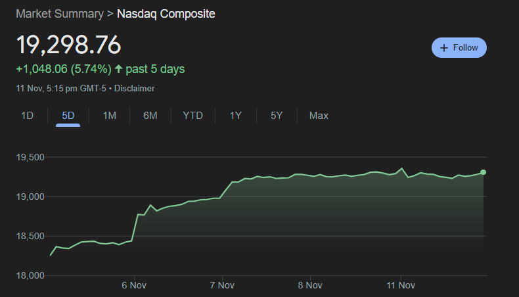The height and width of the screenshot is (297, 519).
Task: Show the 5Y chart range
Action: tap(277, 116)
